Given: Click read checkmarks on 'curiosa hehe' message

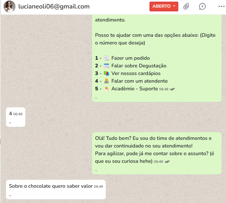Looking at the screenshot, I should click(x=167, y=162).
